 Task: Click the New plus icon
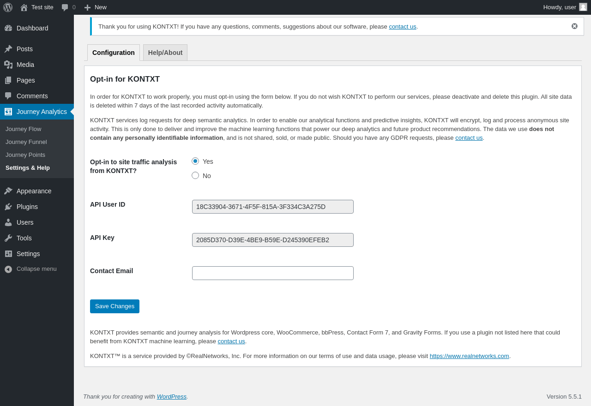point(87,7)
